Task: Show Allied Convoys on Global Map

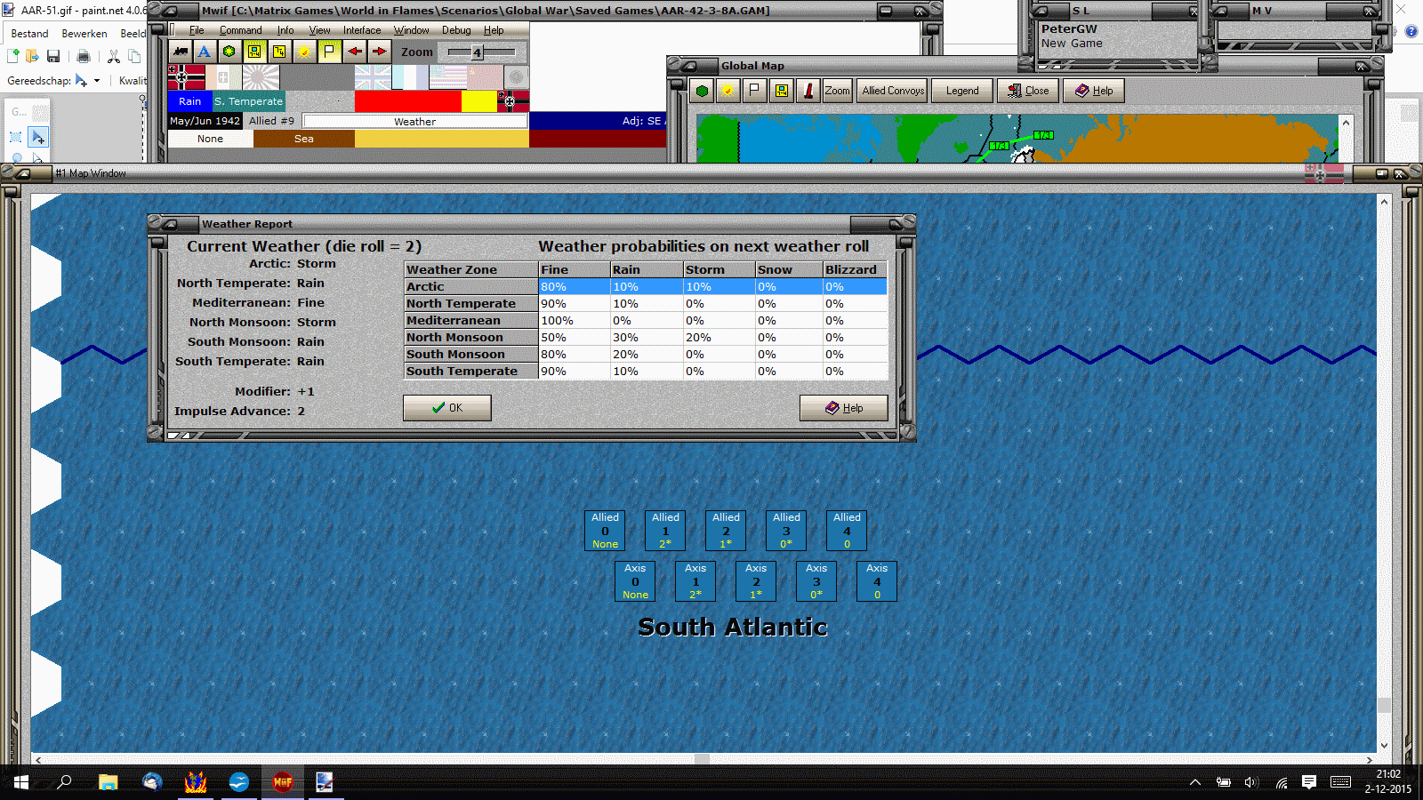Action: pyautogui.click(x=893, y=91)
